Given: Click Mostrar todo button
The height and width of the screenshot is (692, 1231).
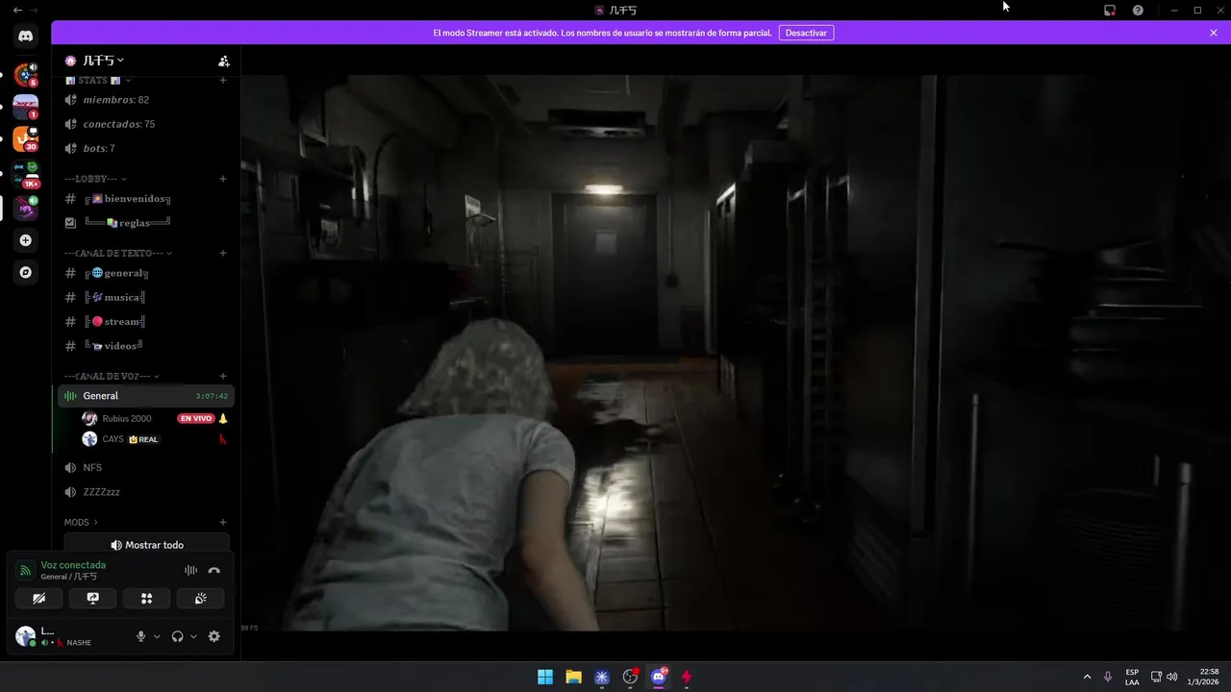Looking at the screenshot, I should pos(146,545).
